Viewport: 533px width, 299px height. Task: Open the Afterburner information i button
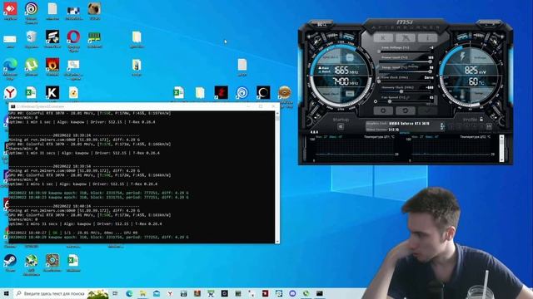coord(427,37)
